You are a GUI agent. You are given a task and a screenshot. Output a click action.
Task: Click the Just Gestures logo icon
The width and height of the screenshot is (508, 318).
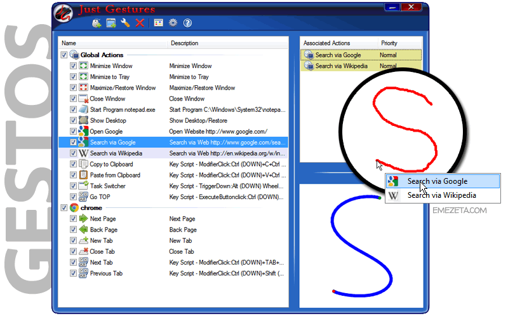click(63, 13)
